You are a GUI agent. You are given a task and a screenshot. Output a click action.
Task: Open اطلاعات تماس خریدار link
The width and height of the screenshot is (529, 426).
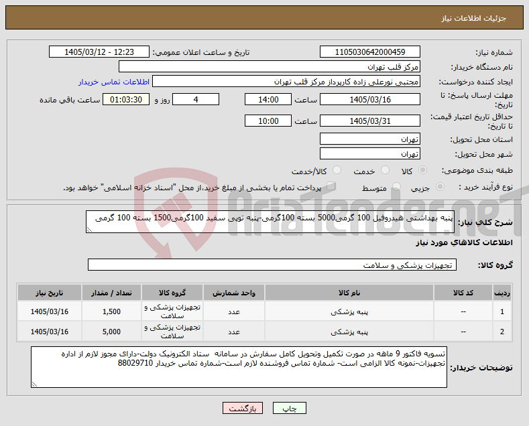point(114,82)
